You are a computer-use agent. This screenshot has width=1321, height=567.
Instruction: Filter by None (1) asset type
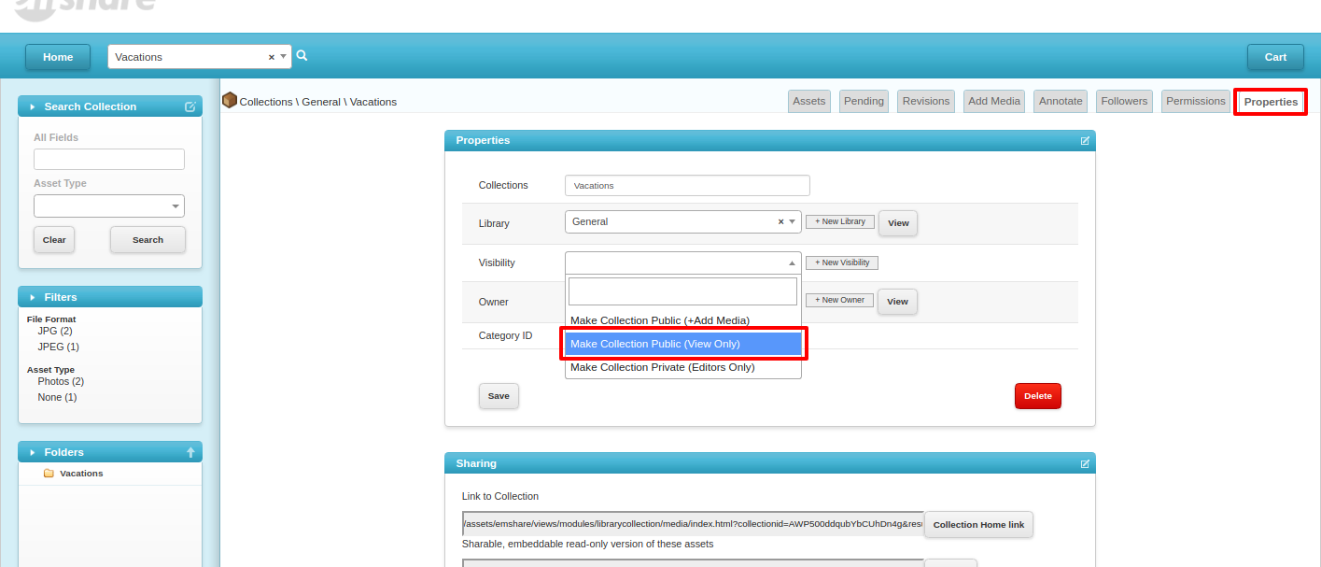tap(57, 397)
